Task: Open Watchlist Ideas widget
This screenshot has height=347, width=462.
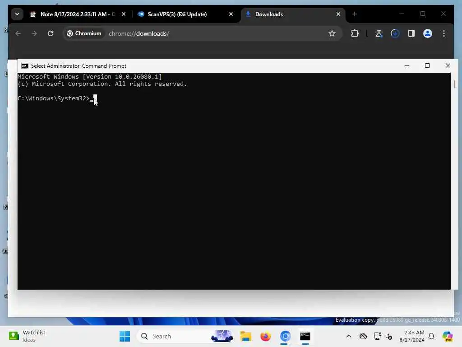Action: click(27, 336)
